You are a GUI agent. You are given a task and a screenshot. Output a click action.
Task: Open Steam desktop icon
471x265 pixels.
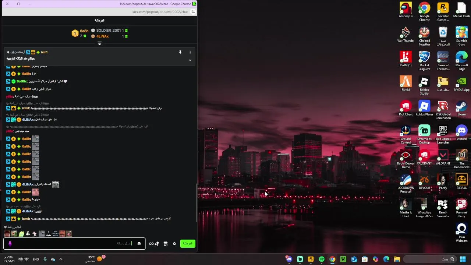click(x=461, y=109)
